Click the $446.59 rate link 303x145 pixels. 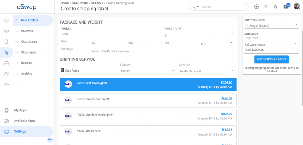(x=227, y=98)
